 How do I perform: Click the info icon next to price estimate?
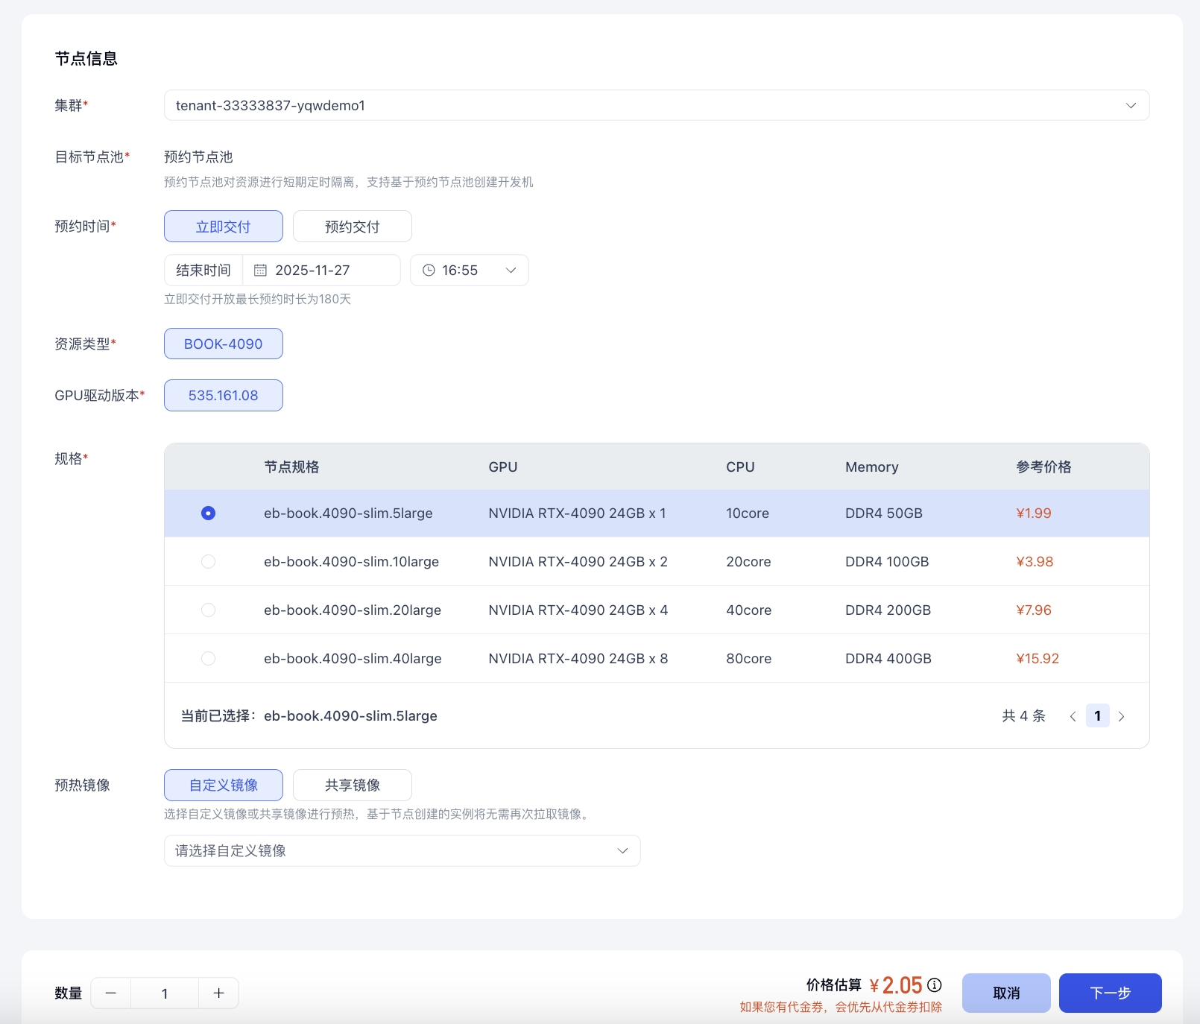[x=935, y=985]
